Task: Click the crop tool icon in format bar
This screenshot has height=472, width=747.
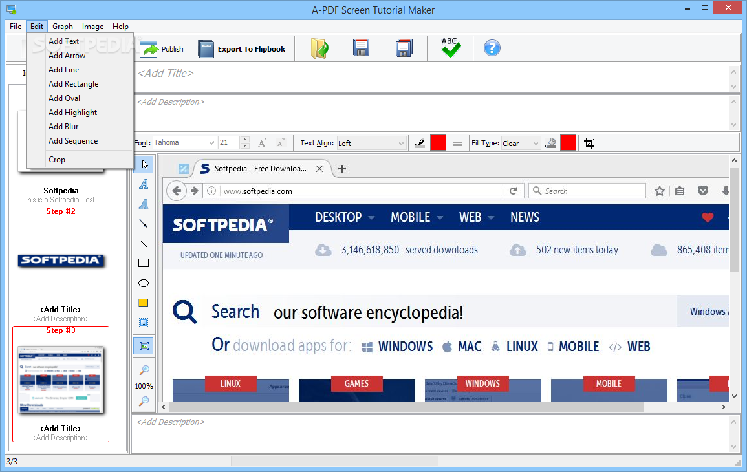Action: pyautogui.click(x=589, y=143)
